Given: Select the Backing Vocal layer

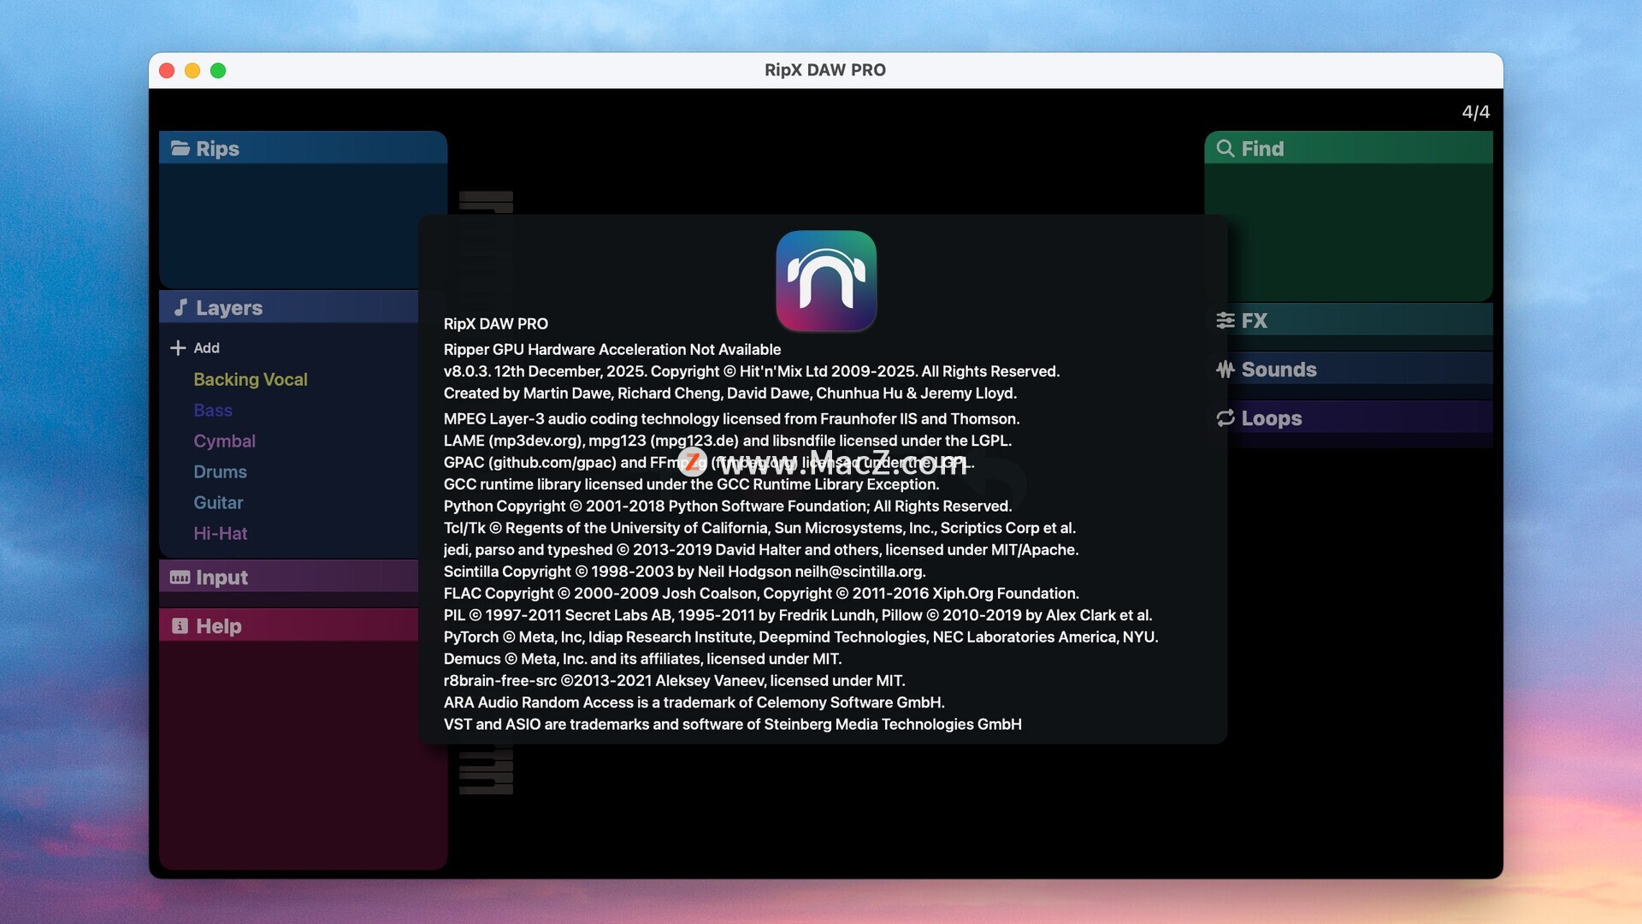Looking at the screenshot, I should 250,379.
